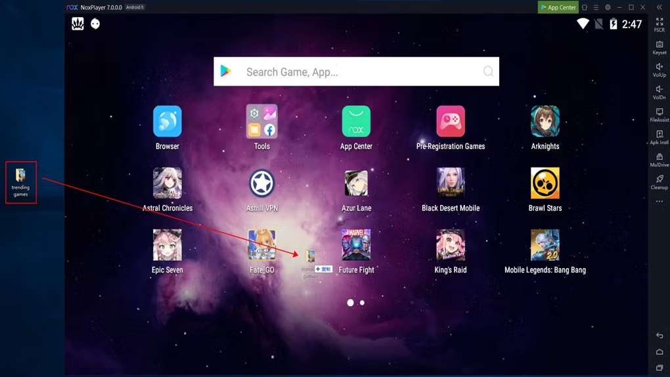This screenshot has width=670, height=377.
Task: Open MulDrive from the sidebar
Action: [x=659, y=160]
